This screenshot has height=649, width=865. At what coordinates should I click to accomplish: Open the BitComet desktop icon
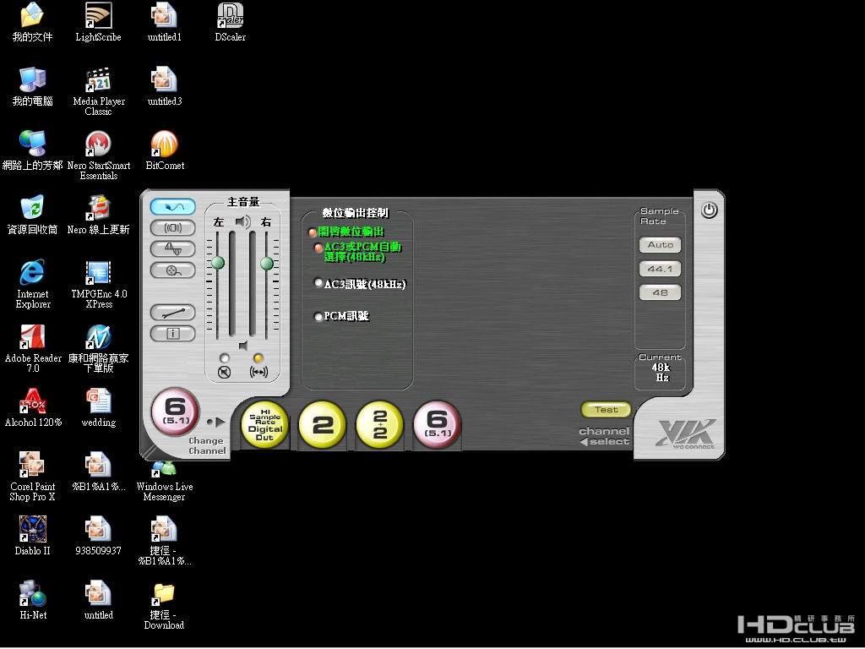(165, 150)
